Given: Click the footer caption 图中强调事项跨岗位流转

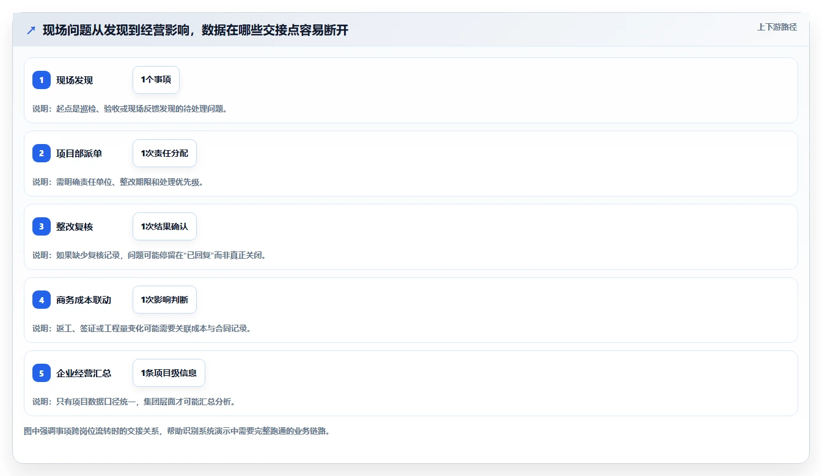Looking at the screenshot, I should pos(177,431).
